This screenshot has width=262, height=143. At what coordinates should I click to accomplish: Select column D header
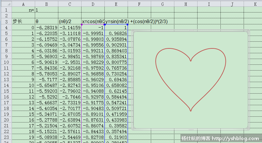pos(93,4)
